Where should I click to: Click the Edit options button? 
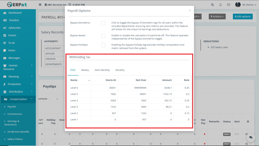coord(243,16)
